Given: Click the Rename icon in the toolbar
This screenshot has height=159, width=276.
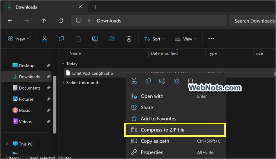Looking at the screenshot, I should click(x=95, y=39).
